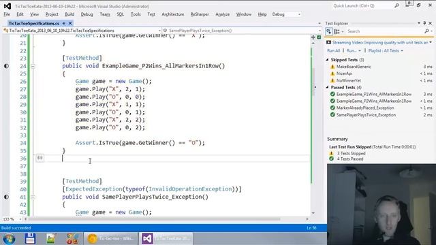The height and width of the screenshot is (245, 436).
Task: Open the Analyze menu
Action: coord(223,14)
